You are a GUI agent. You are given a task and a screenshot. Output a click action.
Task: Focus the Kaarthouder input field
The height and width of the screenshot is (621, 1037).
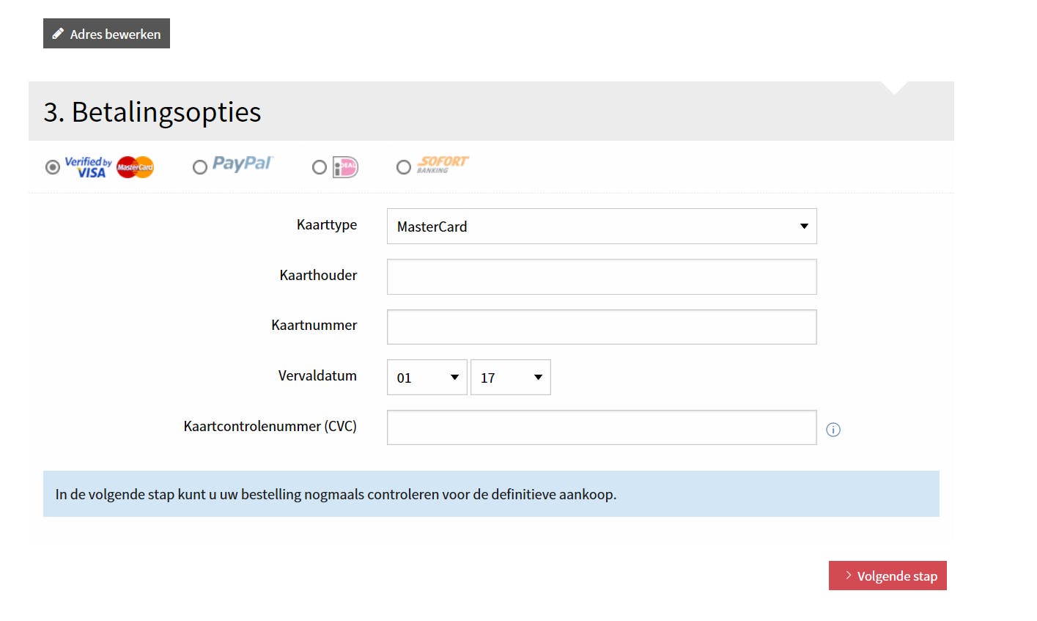click(x=601, y=276)
